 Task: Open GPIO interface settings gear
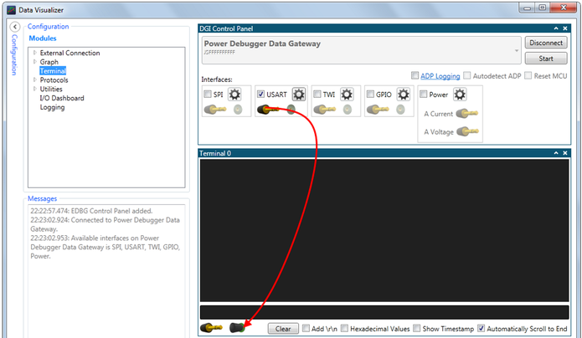pyautogui.click(x=404, y=95)
